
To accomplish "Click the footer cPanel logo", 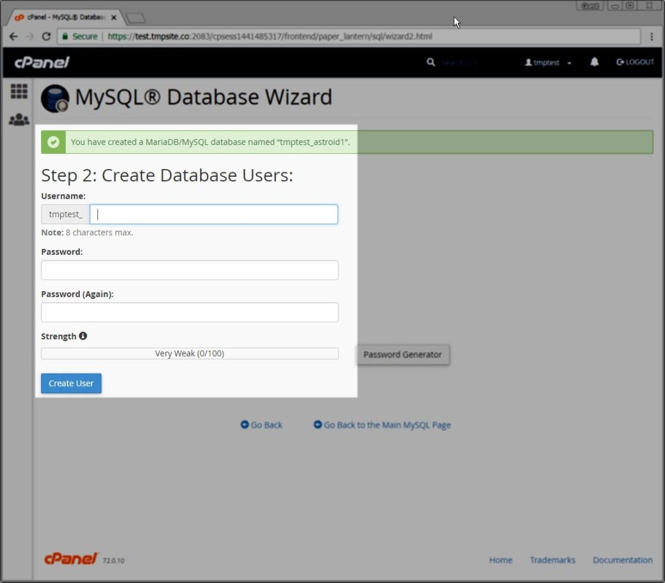I will 71,559.
